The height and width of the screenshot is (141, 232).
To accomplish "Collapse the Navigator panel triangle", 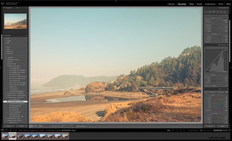I will [x=4, y=8].
